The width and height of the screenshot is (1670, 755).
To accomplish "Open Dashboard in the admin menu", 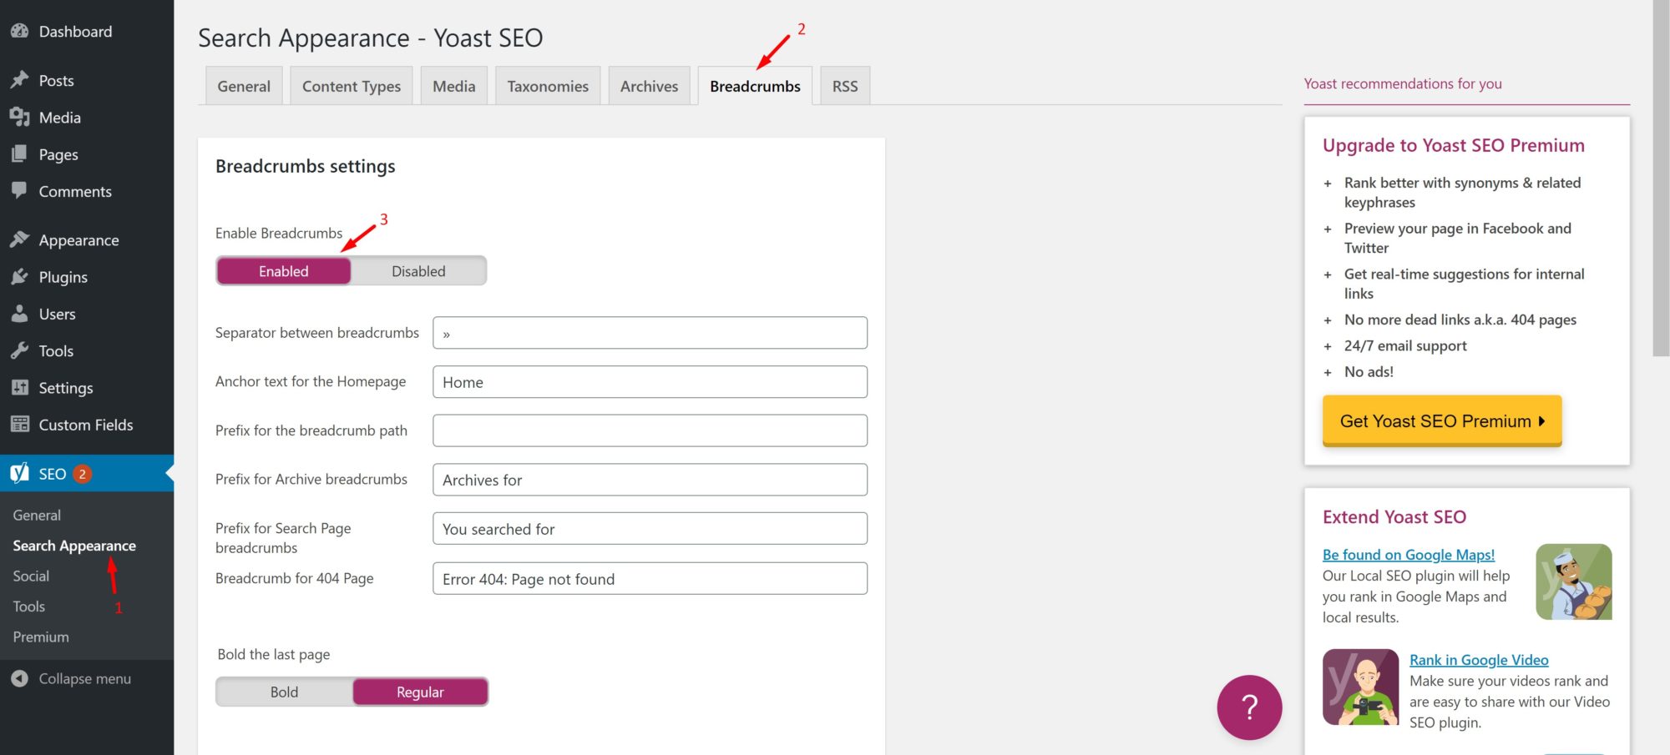I will pos(87,32).
